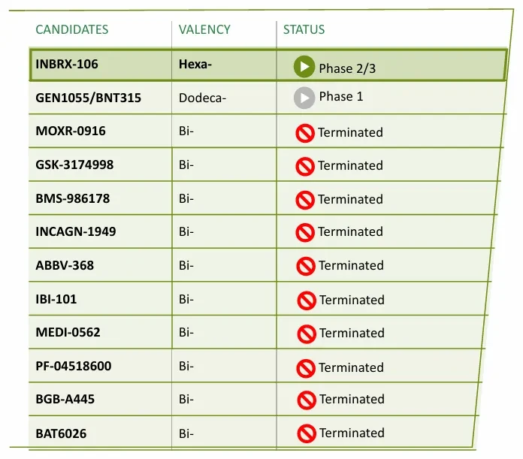Click the terminated icon in BGB-A445 row

click(x=307, y=400)
